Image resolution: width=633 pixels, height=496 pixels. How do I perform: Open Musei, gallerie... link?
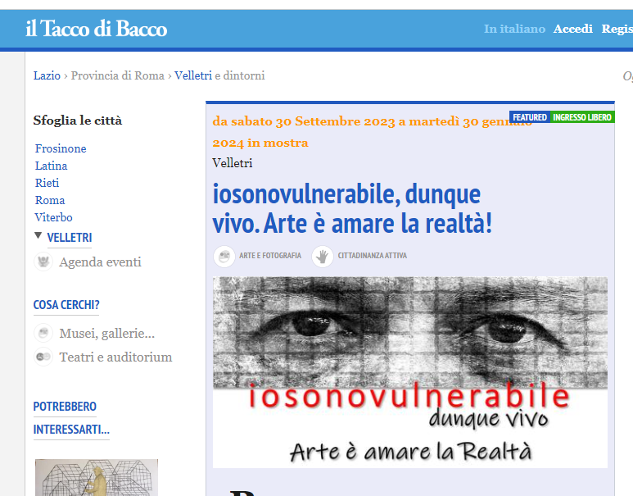(x=107, y=333)
